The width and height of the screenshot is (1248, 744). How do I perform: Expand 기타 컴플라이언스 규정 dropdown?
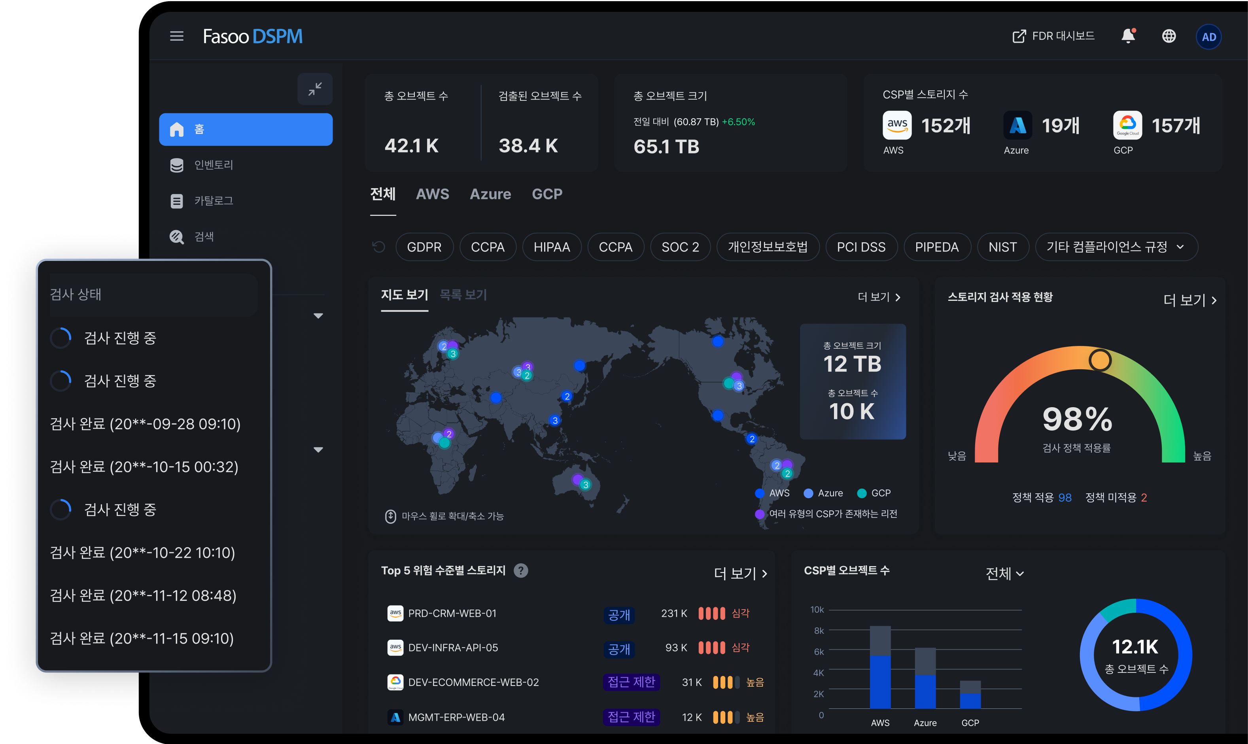coord(1116,247)
